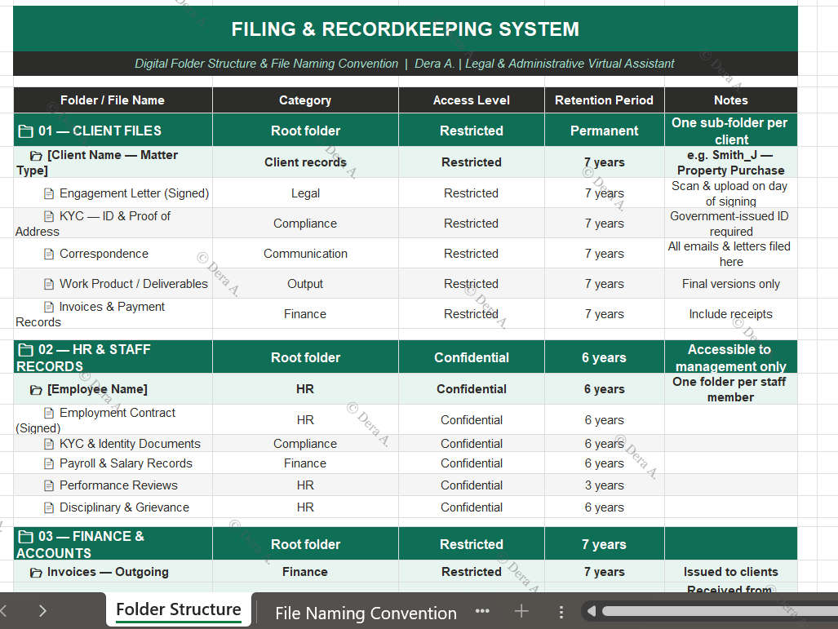Select Restricted cell in Correspondence row

pyautogui.click(x=472, y=254)
